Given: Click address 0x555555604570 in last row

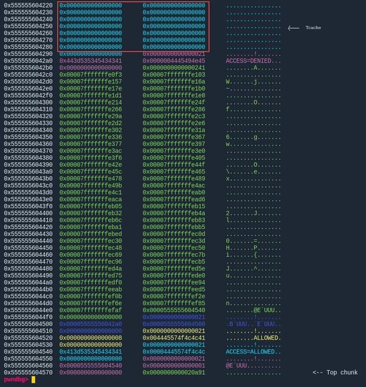Looking at the screenshot, I should pyautogui.click(x=28, y=372).
